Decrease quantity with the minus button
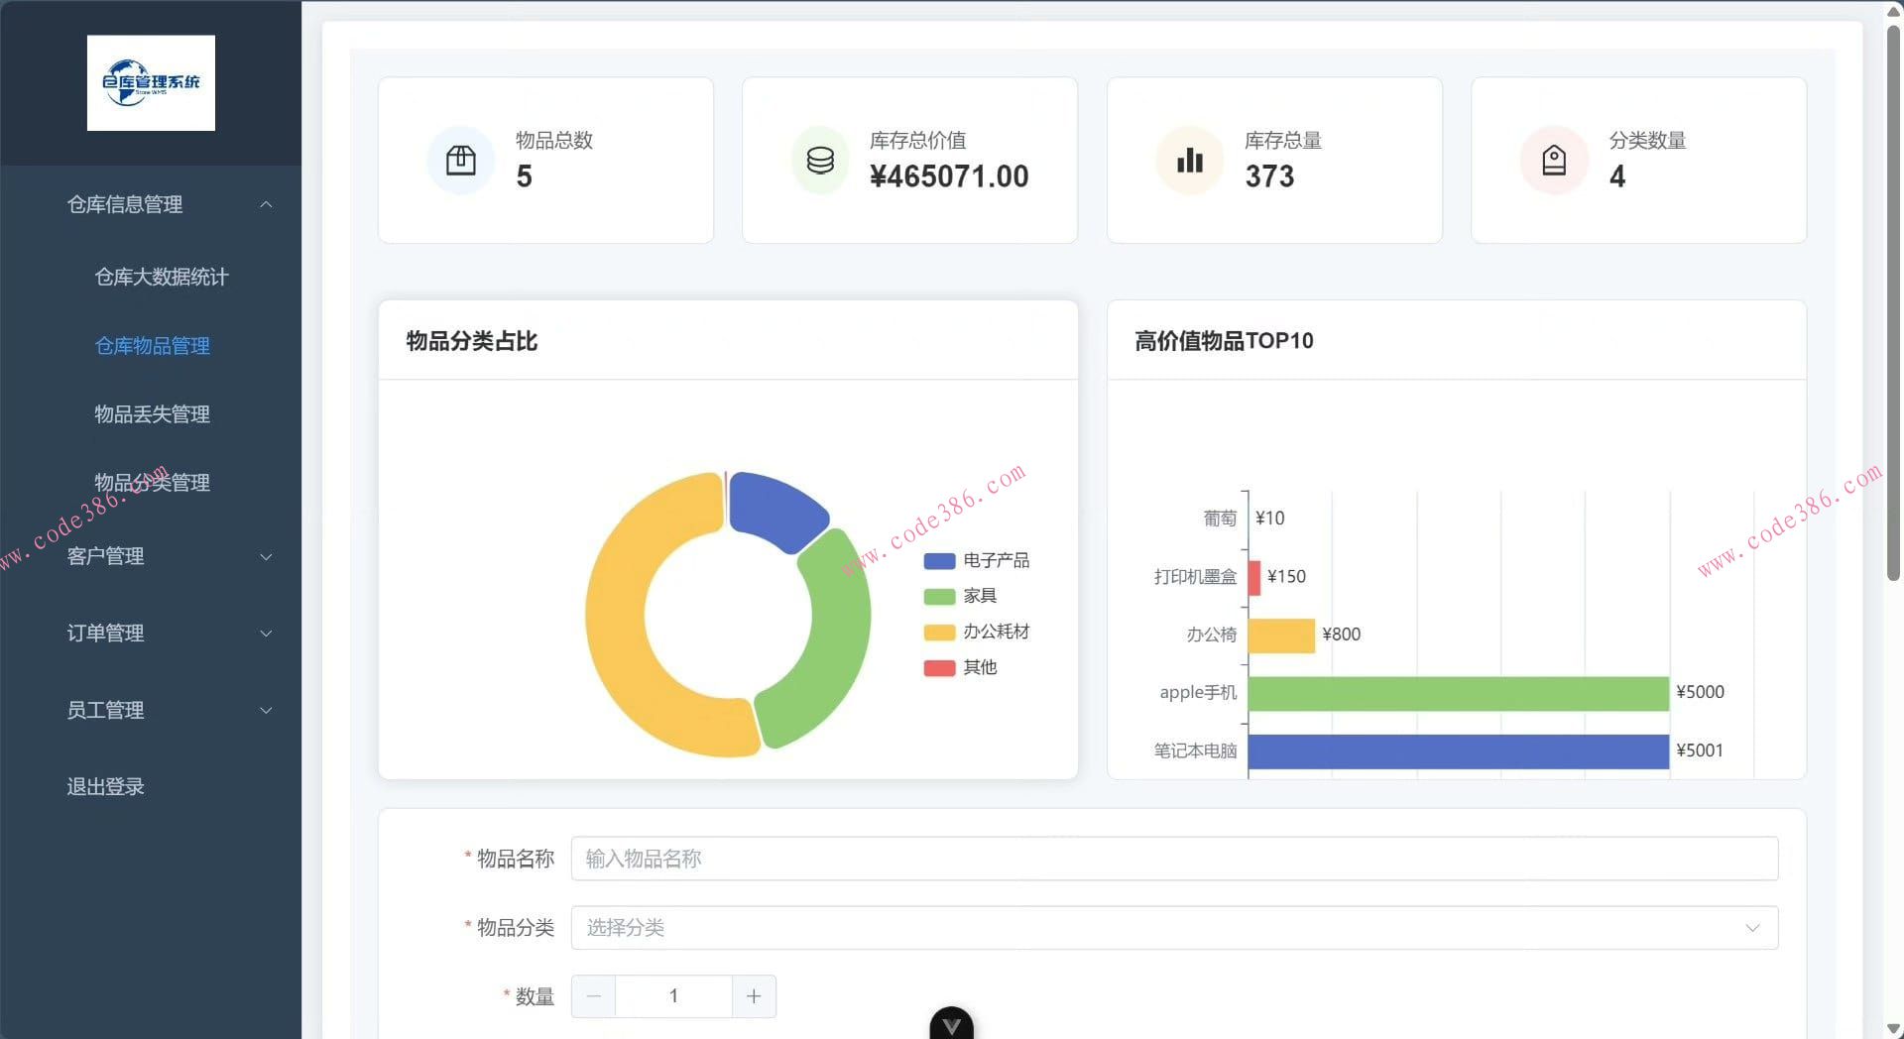The image size is (1904, 1039). coord(594,996)
